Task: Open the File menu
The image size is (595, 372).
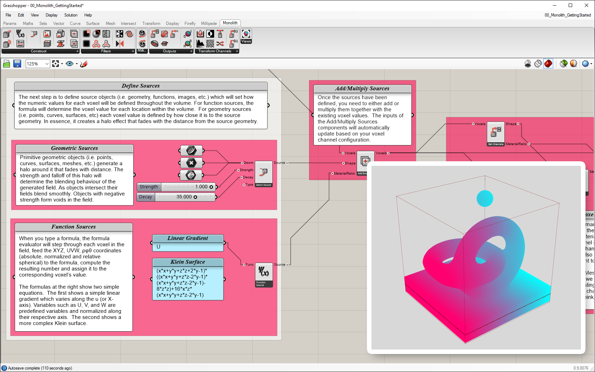Action: click(8, 15)
